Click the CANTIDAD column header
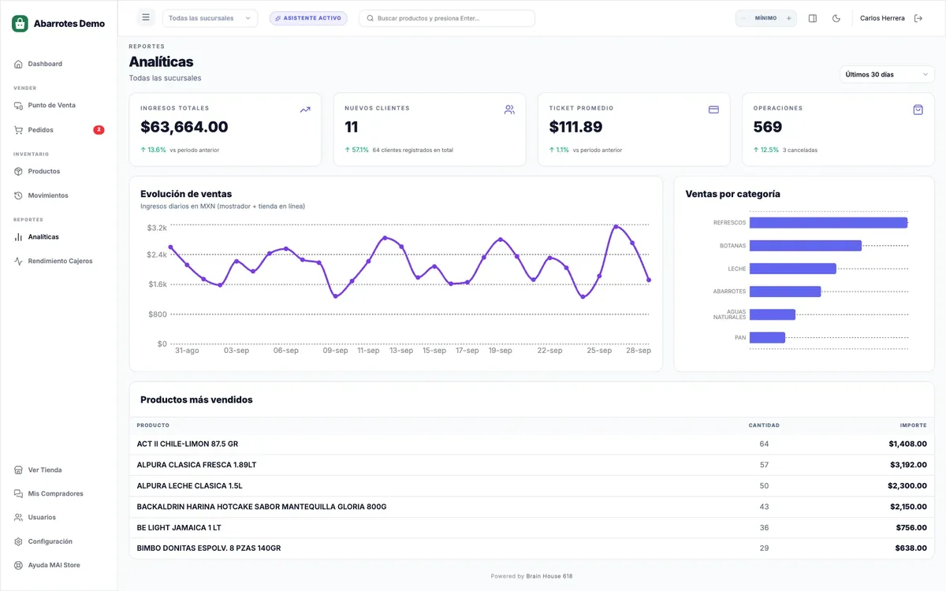Image resolution: width=946 pixels, height=591 pixels. coord(764,426)
